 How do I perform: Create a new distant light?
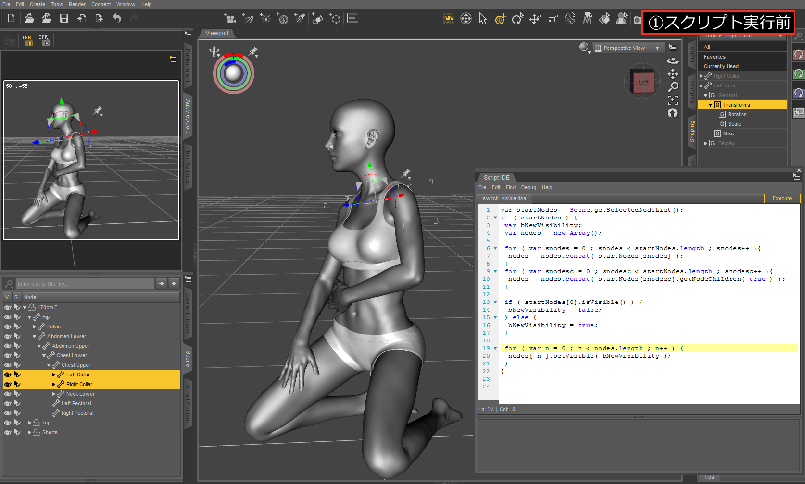coord(248,19)
